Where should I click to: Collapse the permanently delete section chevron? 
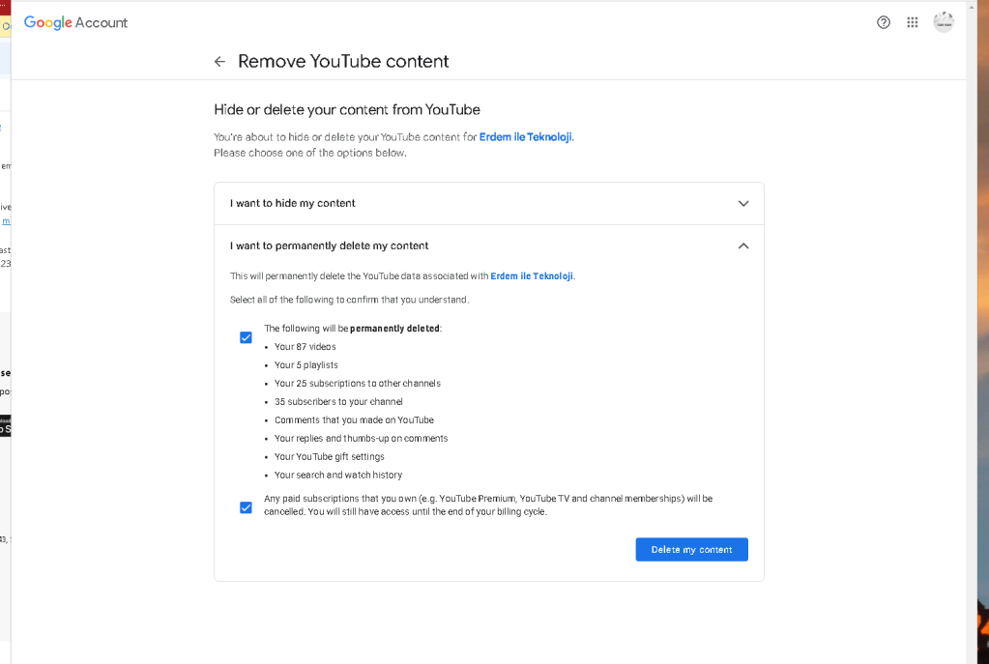pyautogui.click(x=743, y=245)
